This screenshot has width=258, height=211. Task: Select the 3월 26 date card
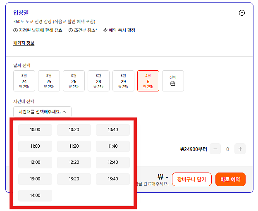(x=74, y=81)
